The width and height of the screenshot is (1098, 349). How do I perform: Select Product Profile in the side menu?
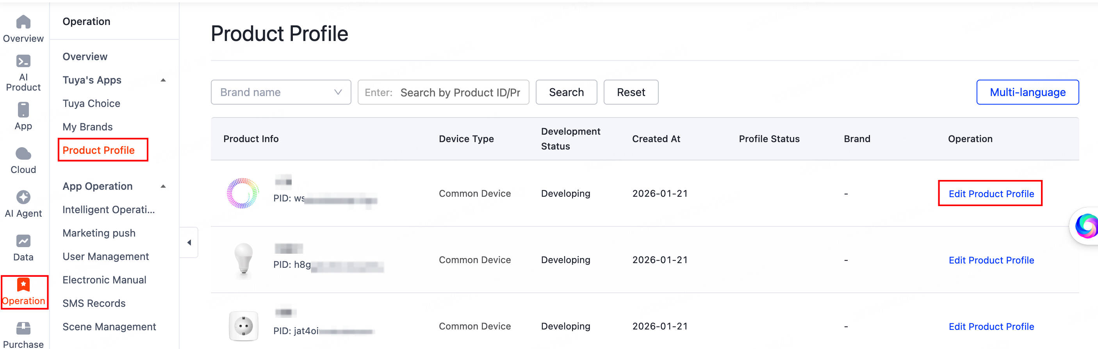click(x=98, y=150)
